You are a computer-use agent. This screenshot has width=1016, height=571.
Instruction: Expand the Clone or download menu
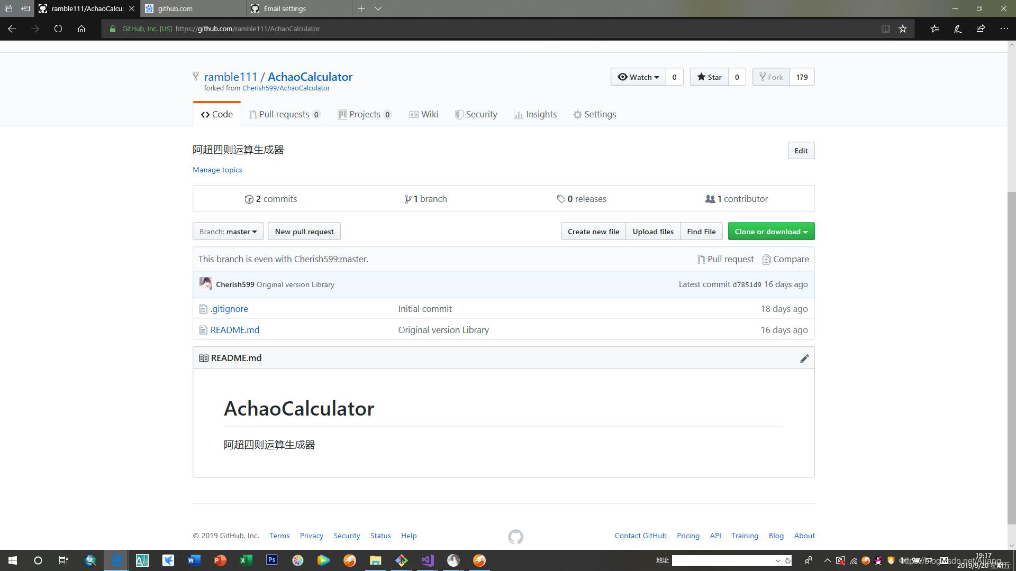click(770, 232)
